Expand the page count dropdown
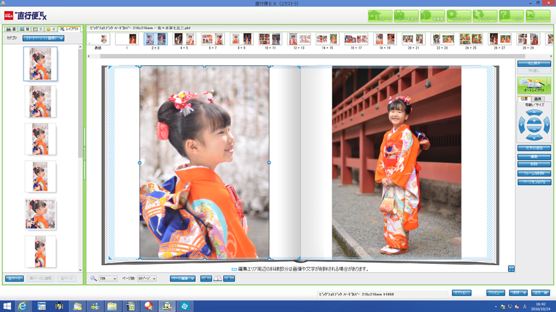The height and width of the screenshot is (312, 556). tap(146, 279)
